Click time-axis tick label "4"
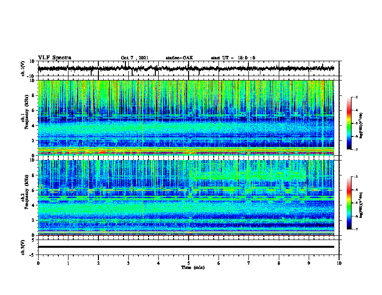The height and width of the screenshot is (295, 382). [x=159, y=263]
